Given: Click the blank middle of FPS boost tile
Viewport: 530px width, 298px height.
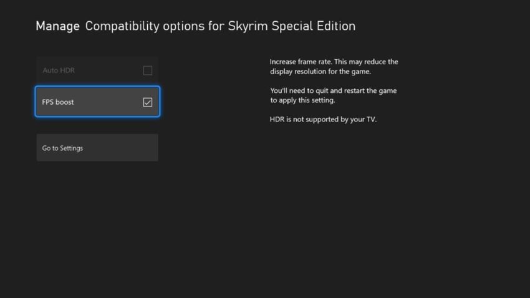Looking at the screenshot, I should tap(108, 102).
